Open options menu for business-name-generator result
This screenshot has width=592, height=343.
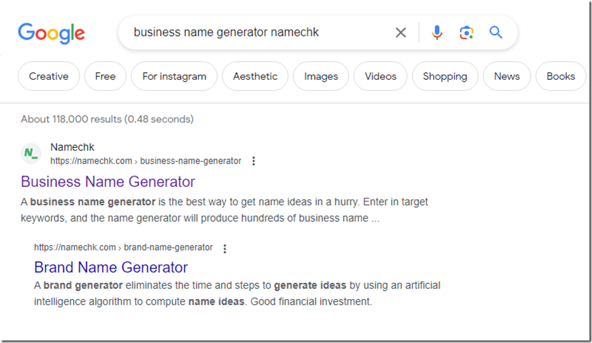coord(254,161)
